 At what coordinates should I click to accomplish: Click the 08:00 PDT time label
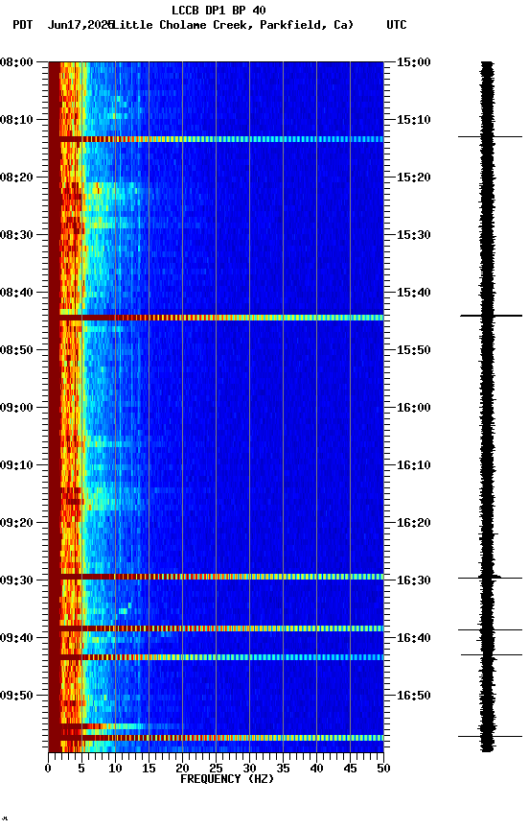[x=16, y=62]
